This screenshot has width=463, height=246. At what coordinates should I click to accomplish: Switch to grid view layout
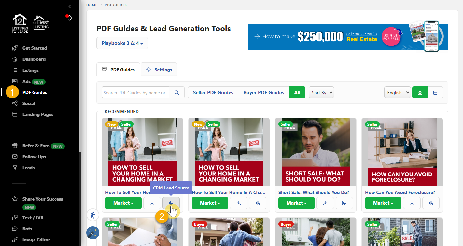pos(420,93)
